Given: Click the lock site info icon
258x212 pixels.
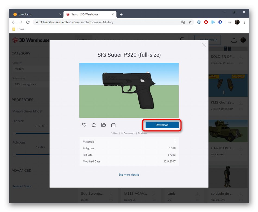Looking at the screenshot, I should [x=37, y=22].
